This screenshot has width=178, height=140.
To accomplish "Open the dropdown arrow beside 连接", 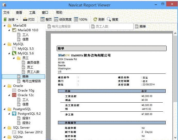I will point(17,19).
